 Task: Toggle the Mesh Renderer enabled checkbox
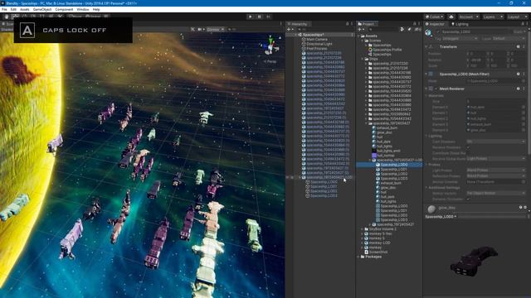point(436,89)
